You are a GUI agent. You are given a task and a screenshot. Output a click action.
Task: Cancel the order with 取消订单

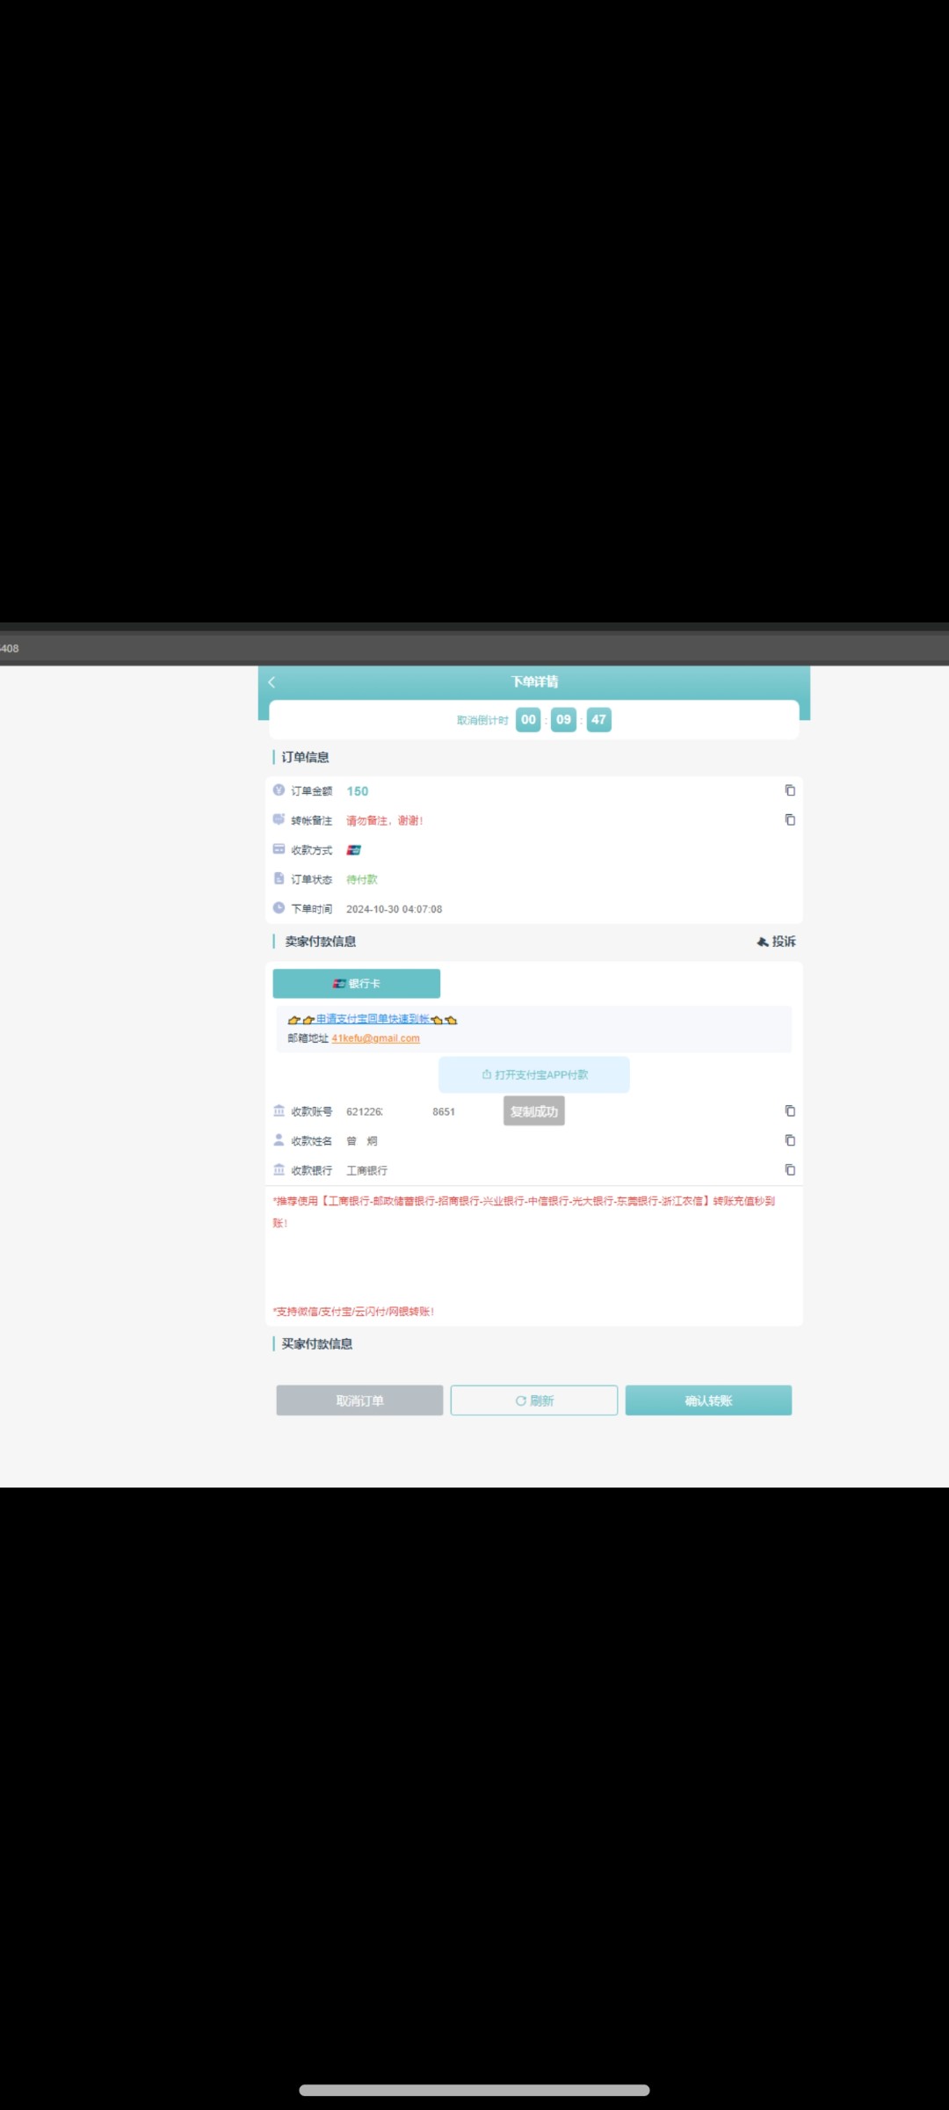click(359, 1401)
